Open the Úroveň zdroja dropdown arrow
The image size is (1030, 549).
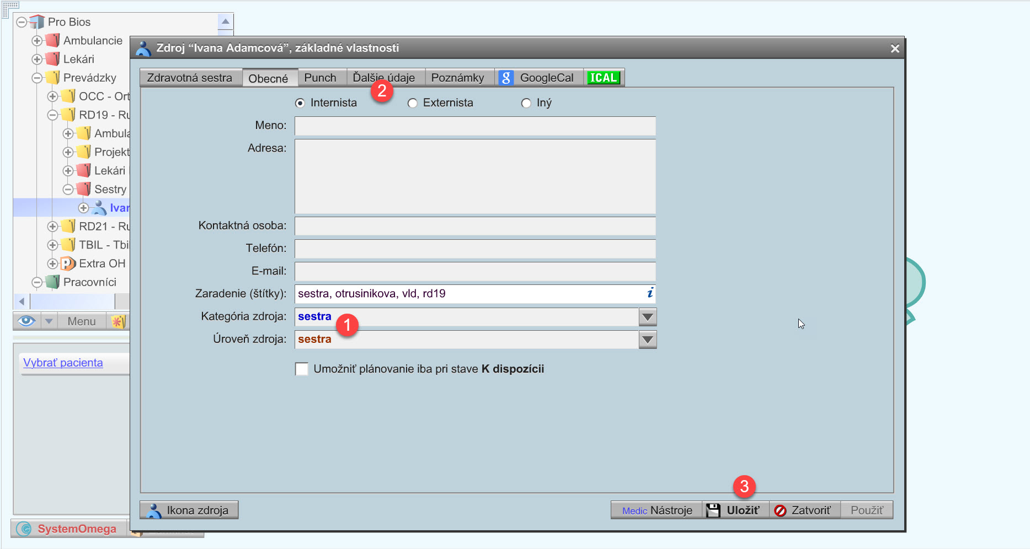coord(647,340)
